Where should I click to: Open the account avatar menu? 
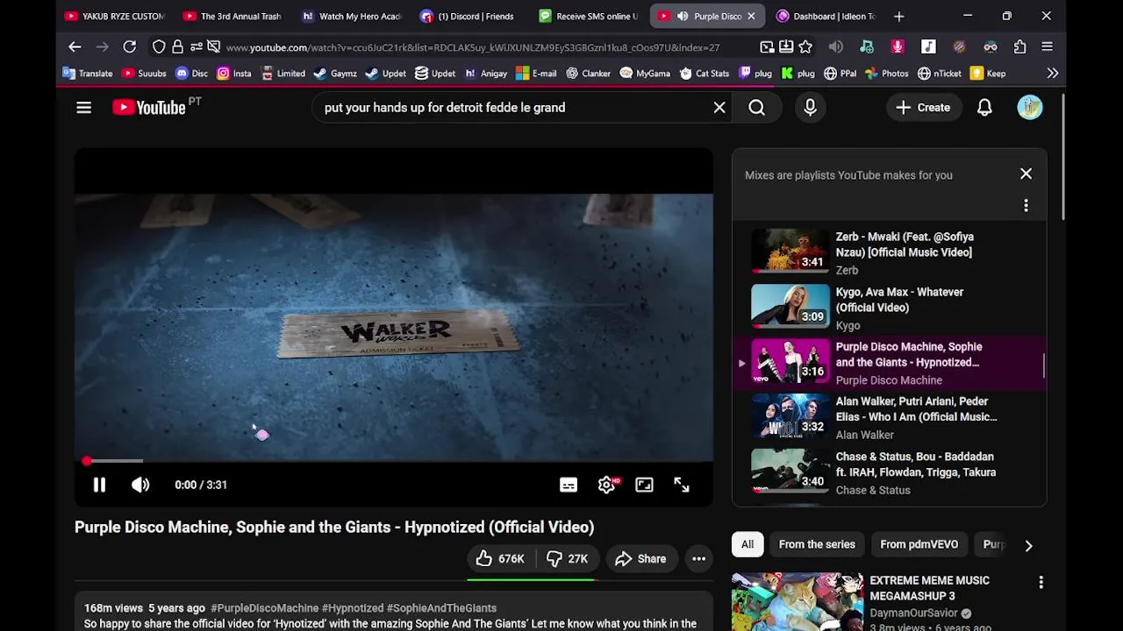pyautogui.click(x=1030, y=108)
